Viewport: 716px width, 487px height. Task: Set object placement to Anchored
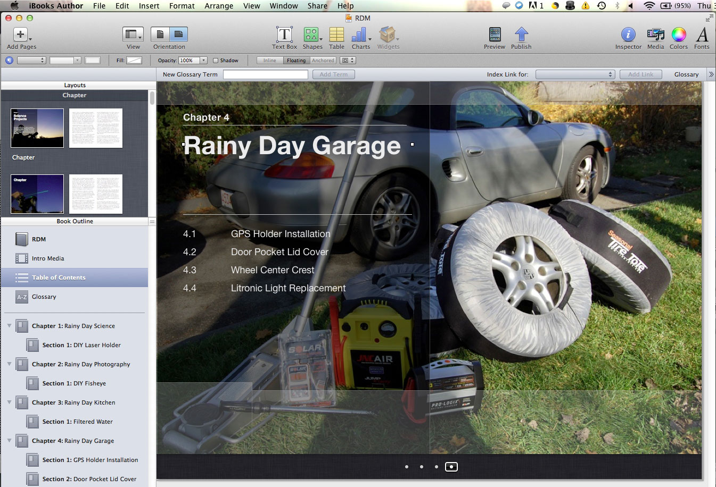pos(323,60)
